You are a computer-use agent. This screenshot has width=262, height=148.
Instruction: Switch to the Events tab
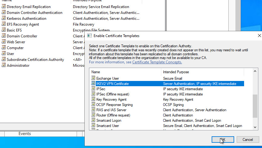point(25,134)
